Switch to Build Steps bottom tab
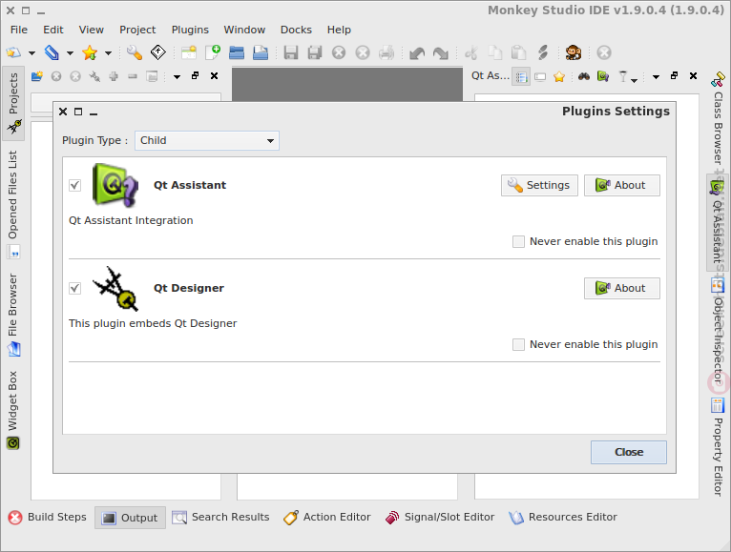This screenshot has width=731, height=552. tap(48, 518)
